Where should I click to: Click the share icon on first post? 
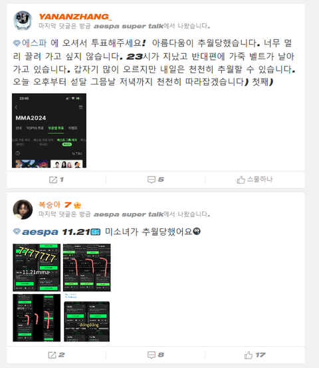(x=53, y=180)
